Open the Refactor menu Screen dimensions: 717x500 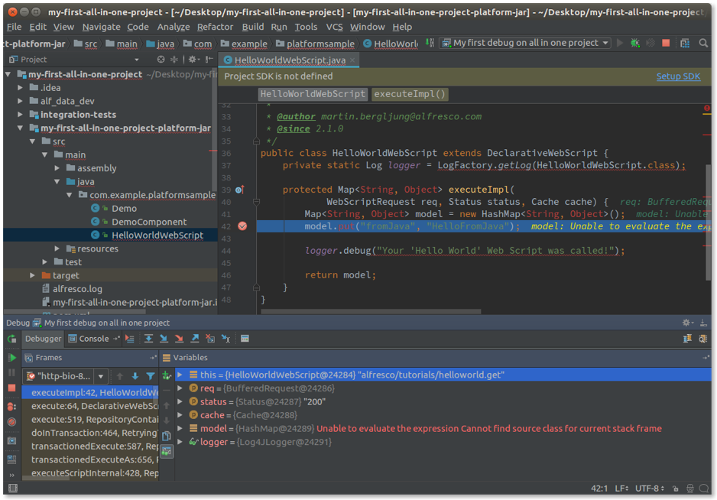click(215, 27)
